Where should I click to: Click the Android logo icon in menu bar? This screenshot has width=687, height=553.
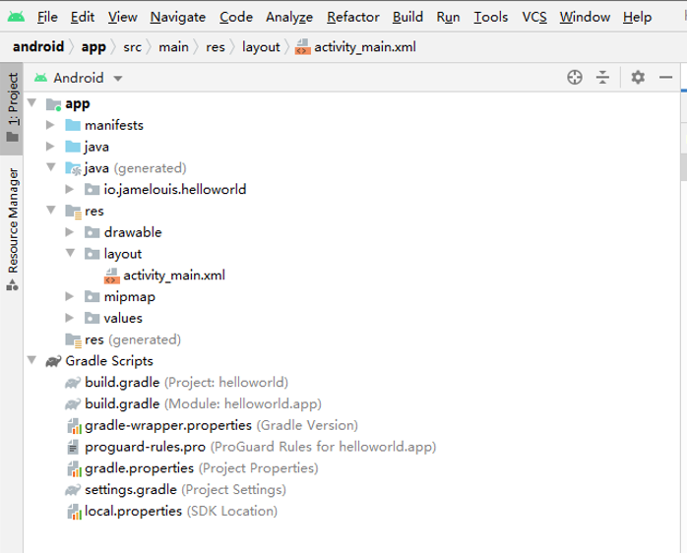[x=16, y=17]
